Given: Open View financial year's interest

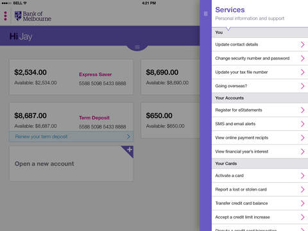Looking at the screenshot, I should tap(260, 151).
